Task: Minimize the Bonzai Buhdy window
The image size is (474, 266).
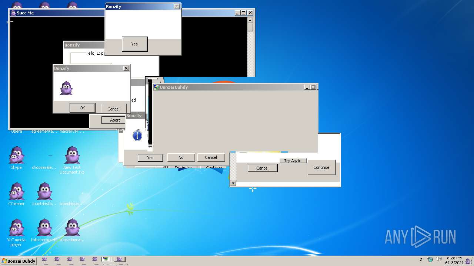Action: pyautogui.click(x=307, y=87)
